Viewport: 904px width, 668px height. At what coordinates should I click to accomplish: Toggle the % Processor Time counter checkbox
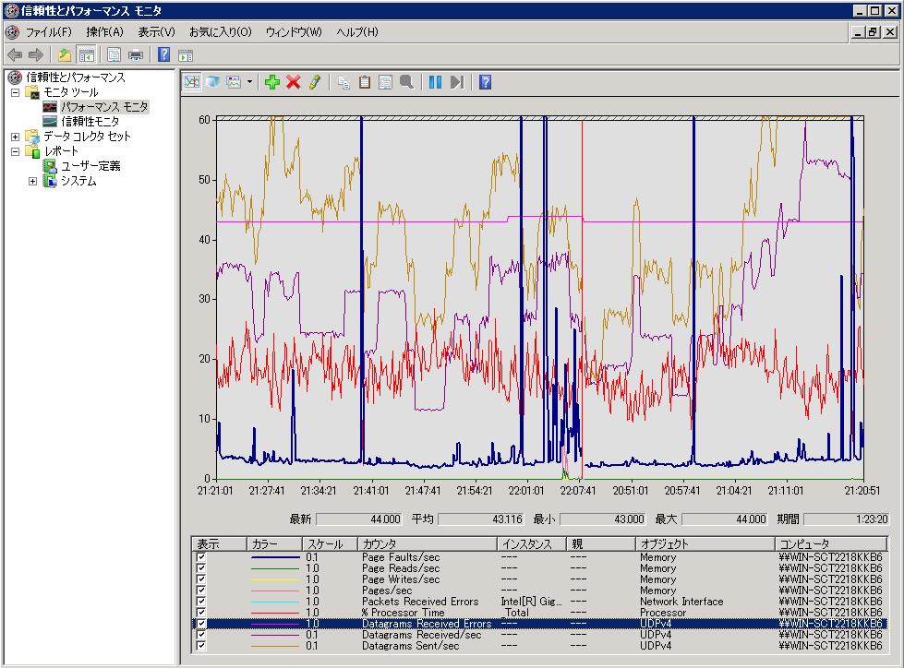[x=201, y=613]
